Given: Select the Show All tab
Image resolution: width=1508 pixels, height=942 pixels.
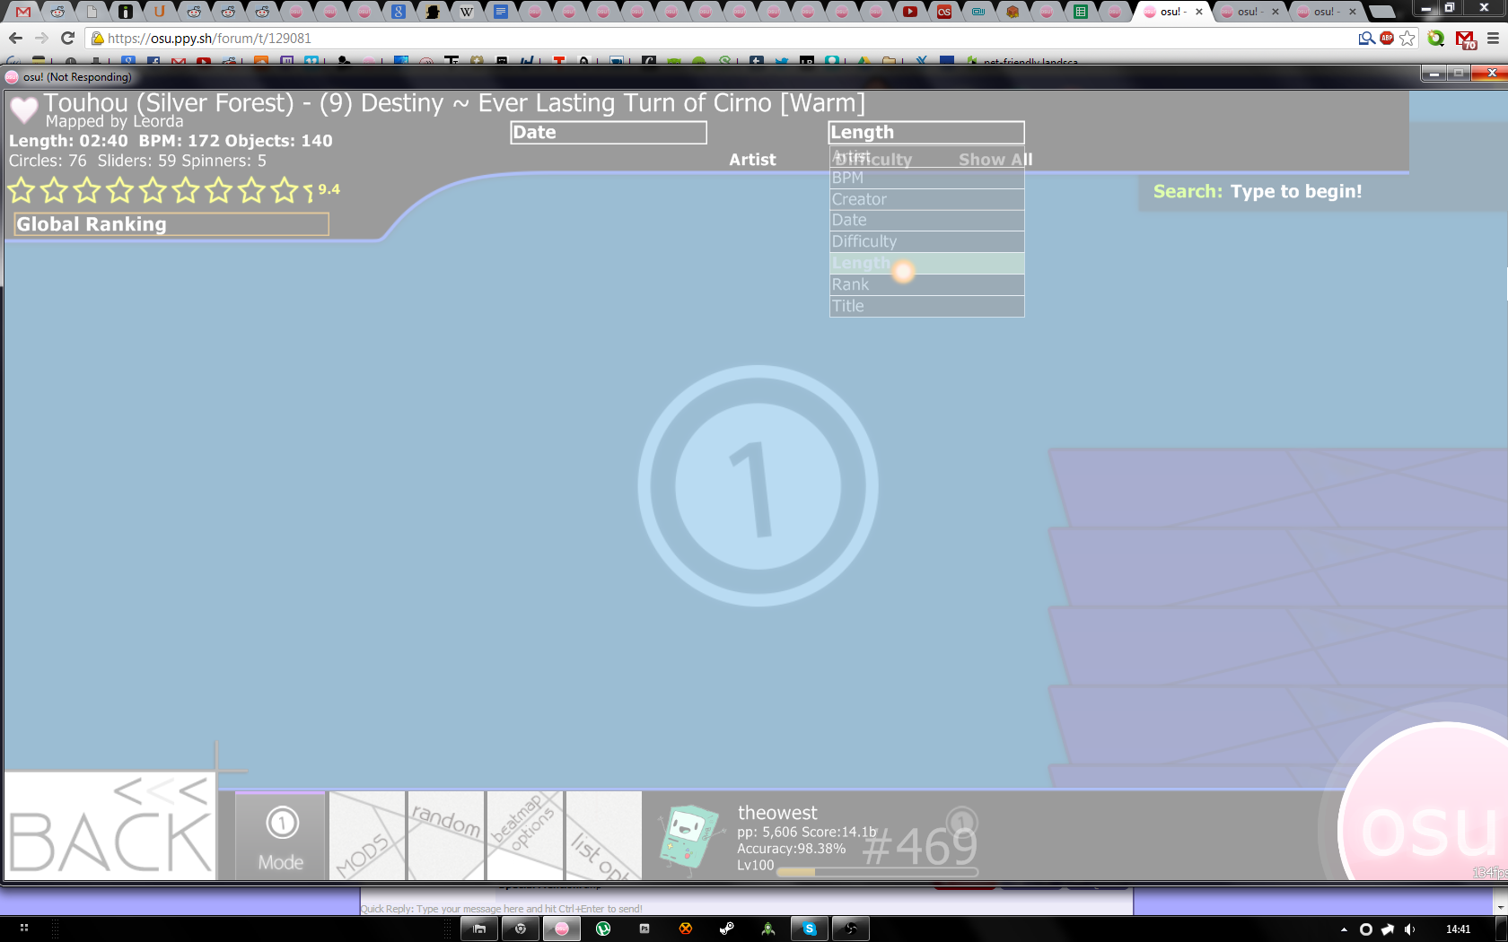Looking at the screenshot, I should 995,160.
